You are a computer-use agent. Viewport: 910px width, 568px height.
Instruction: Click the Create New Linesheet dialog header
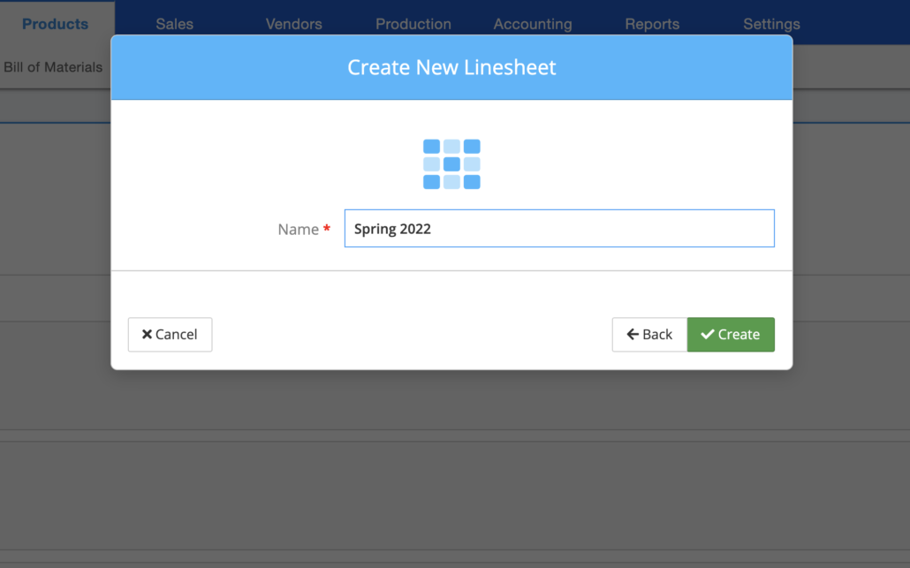[451, 67]
